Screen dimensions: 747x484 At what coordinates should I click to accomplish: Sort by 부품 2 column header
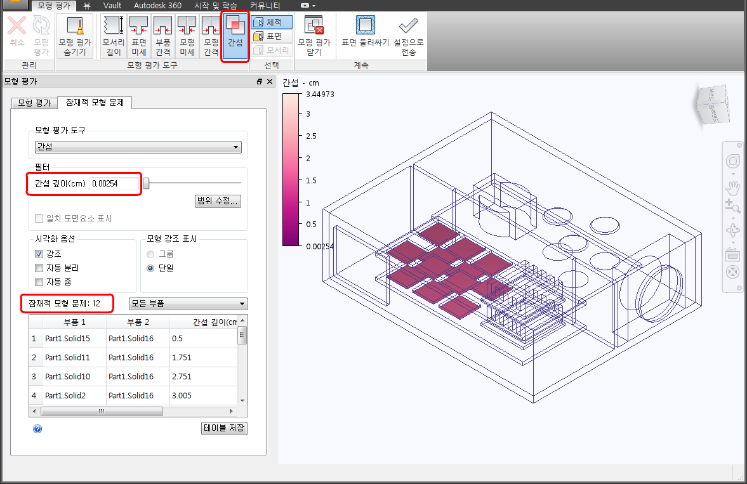pyautogui.click(x=138, y=322)
